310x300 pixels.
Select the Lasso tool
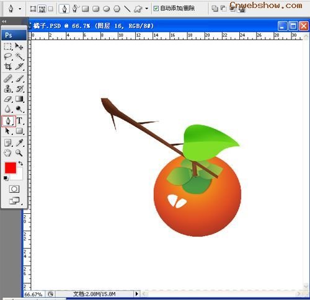[x=8, y=56]
